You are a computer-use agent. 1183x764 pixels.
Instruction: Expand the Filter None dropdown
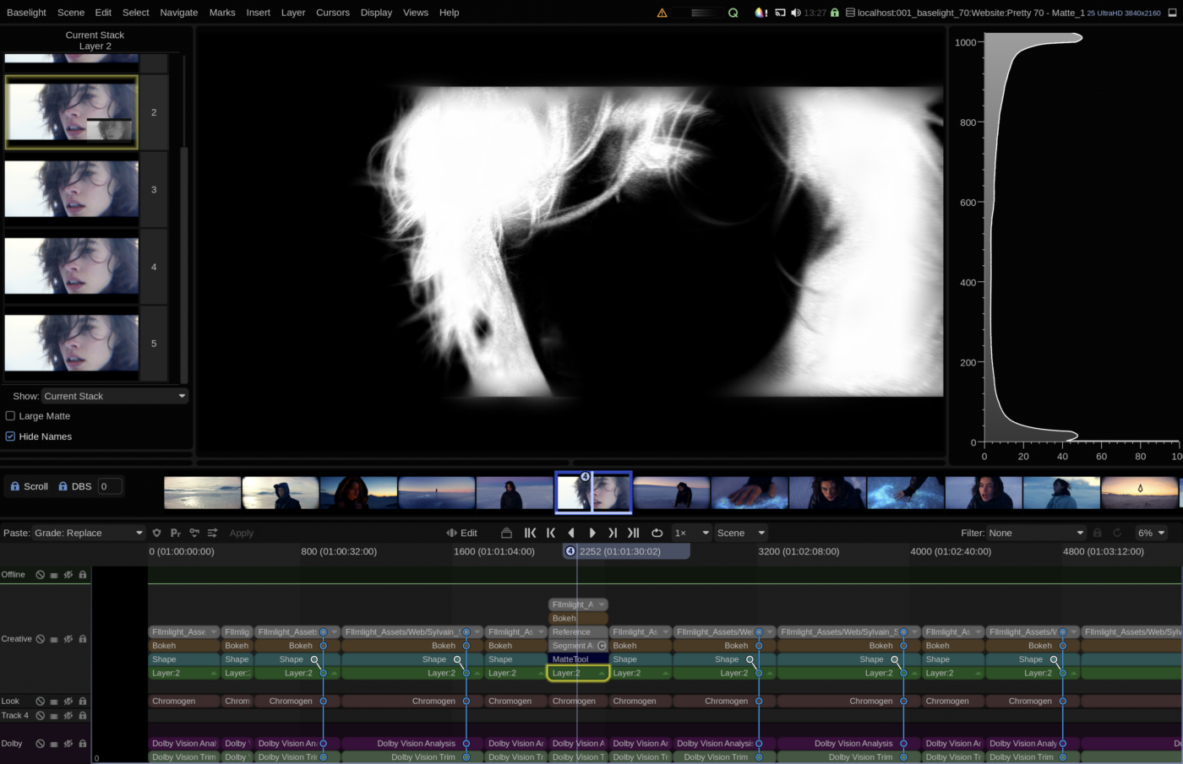pyautogui.click(x=1036, y=533)
